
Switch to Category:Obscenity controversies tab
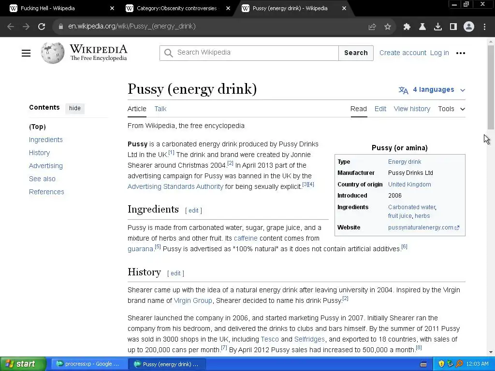point(177,9)
